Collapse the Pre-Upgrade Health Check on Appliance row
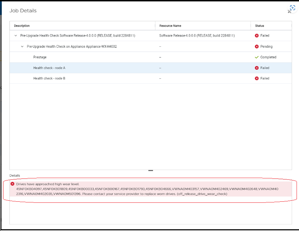Viewport: 299px width, 231px height. pyautogui.click(x=22, y=46)
